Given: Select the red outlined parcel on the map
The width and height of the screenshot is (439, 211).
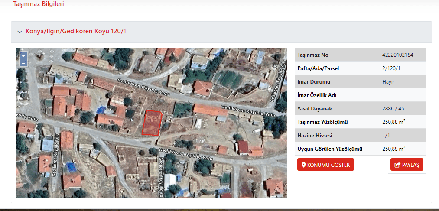Looking at the screenshot, I should click(x=152, y=123).
